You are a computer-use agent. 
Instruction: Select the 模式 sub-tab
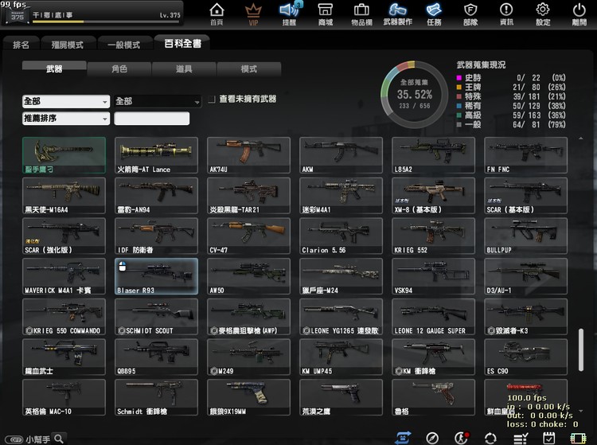coord(248,69)
